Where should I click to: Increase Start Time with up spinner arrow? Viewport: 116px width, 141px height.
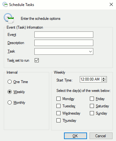click(x=104, y=78)
